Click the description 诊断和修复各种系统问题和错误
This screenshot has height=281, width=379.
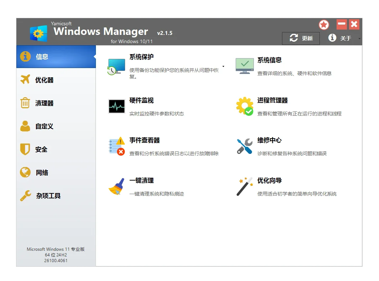pyautogui.click(x=292, y=153)
